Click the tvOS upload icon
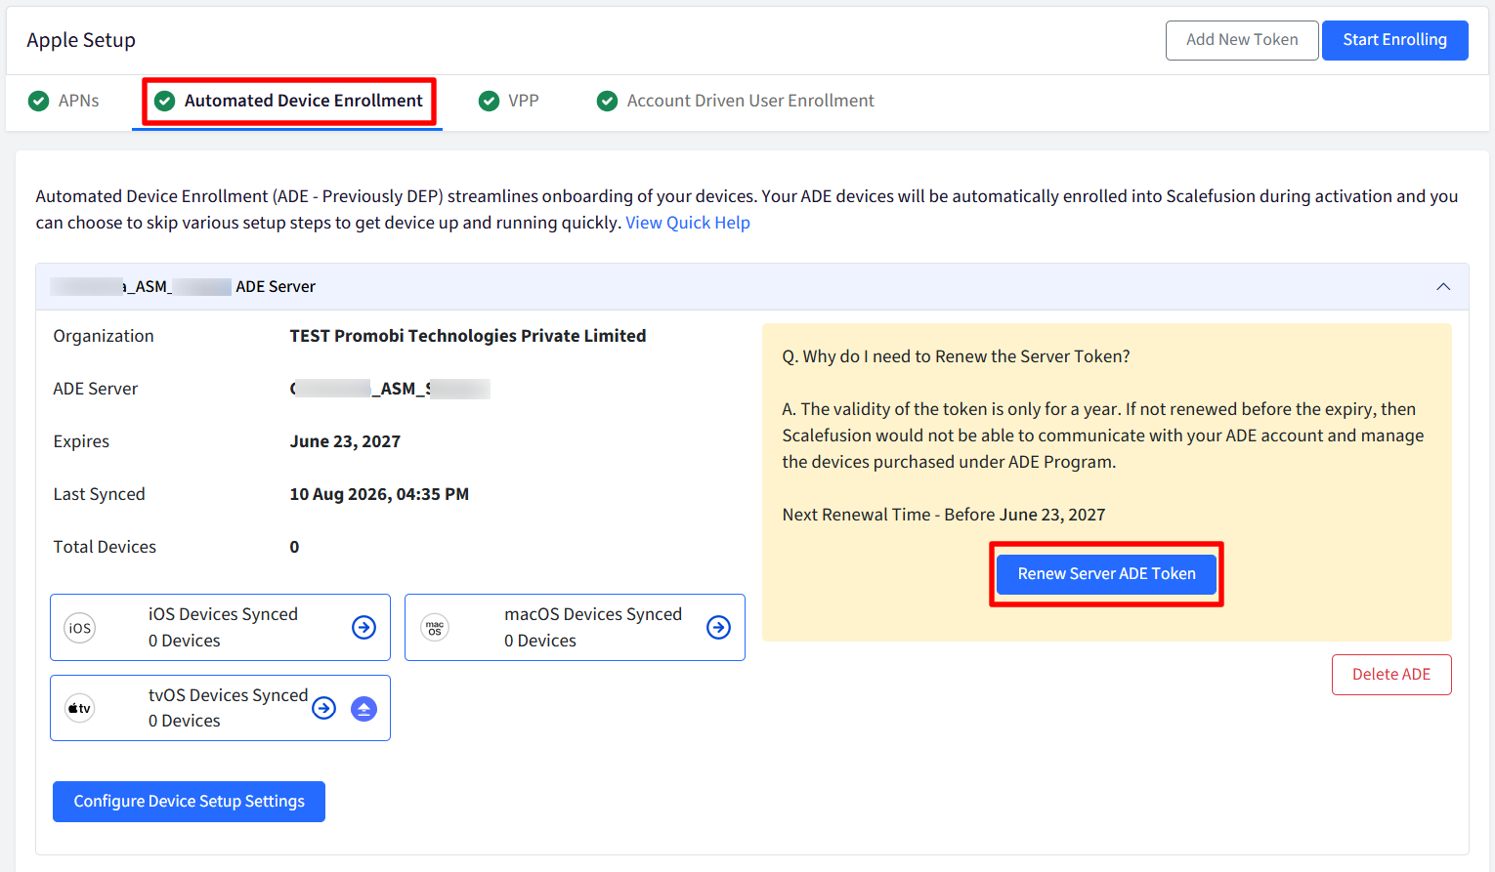 [x=363, y=708]
